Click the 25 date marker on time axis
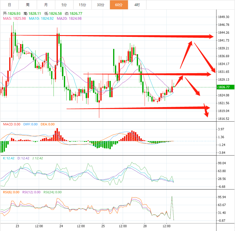 point(103,226)
